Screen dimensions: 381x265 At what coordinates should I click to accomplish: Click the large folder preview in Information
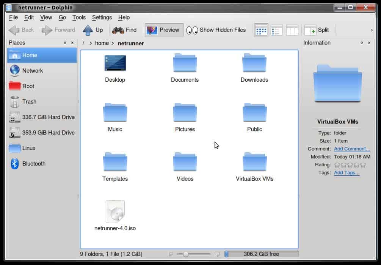pos(337,83)
